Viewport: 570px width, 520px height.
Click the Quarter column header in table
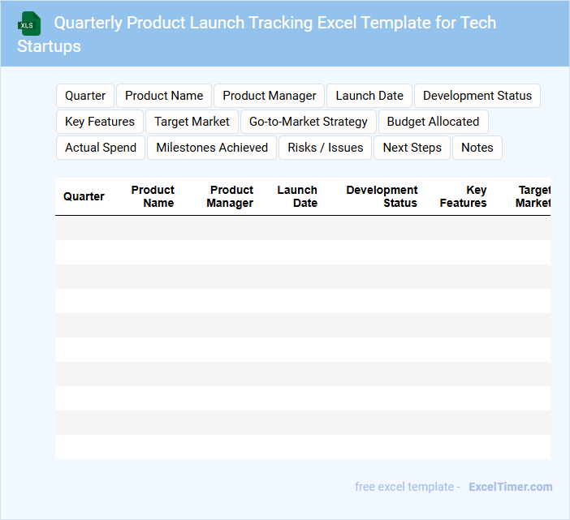click(x=84, y=196)
